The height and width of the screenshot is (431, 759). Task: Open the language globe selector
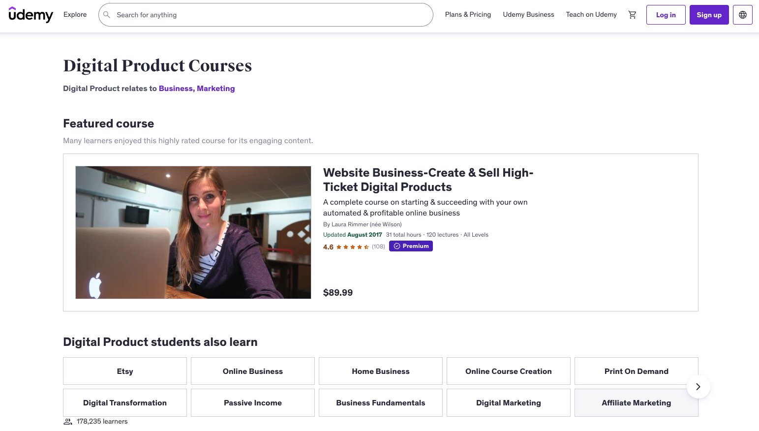742,15
